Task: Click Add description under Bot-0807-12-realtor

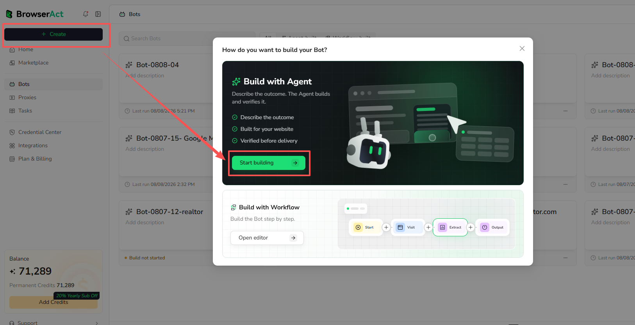Action: pos(145,223)
